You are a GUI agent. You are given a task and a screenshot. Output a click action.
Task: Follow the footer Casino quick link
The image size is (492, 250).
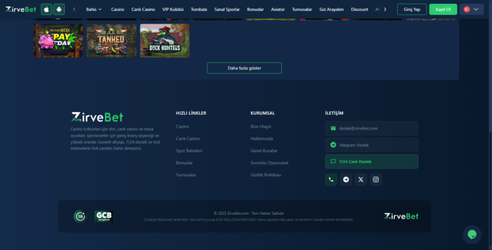tap(183, 126)
